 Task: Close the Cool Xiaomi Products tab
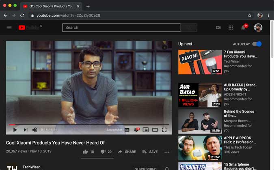click(78, 6)
